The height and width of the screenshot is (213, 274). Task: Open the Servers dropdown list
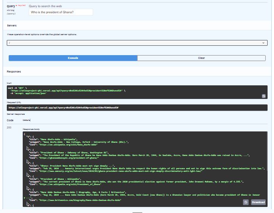pyautogui.click(x=137, y=43)
